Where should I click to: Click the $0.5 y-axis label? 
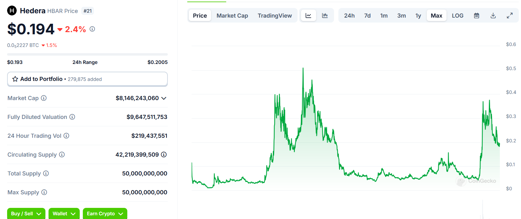pos(511,68)
